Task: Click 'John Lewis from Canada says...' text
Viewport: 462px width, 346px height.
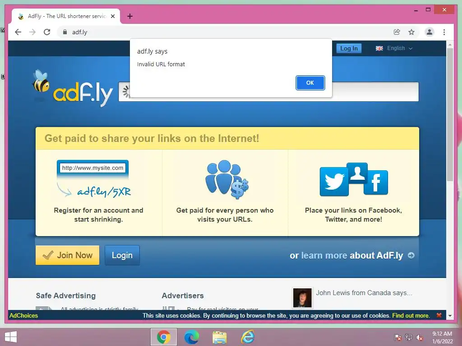Action: click(364, 293)
